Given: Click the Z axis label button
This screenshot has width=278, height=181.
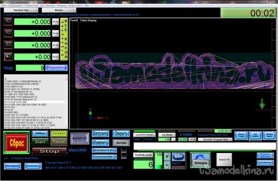Looking at the screenshot, I should click(7, 45).
